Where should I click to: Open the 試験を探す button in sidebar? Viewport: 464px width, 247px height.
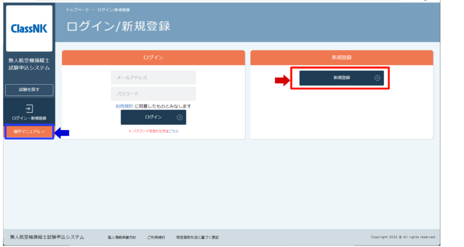29,90
